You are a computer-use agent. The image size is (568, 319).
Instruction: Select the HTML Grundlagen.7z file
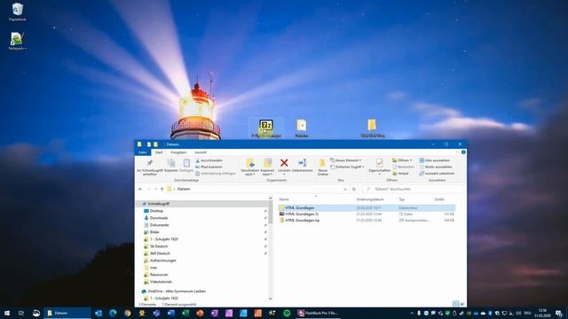pyautogui.click(x=367, y=214)
